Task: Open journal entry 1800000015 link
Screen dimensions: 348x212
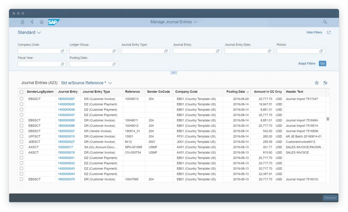Action: 66,137
